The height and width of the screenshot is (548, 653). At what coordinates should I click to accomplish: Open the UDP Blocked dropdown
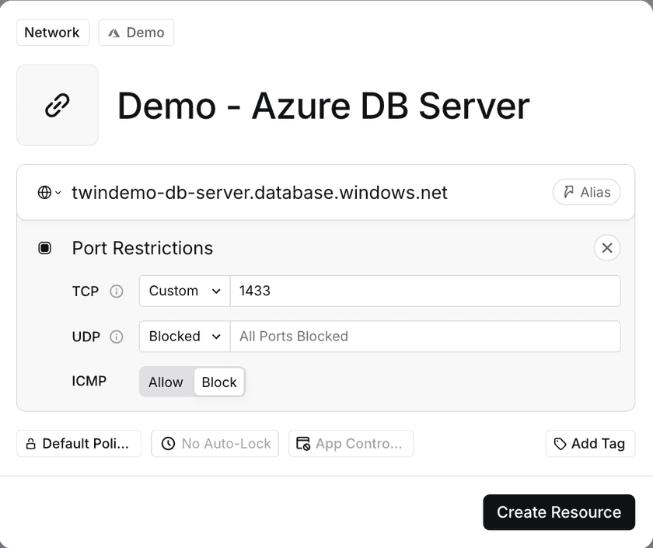click(x=183, y=337)
